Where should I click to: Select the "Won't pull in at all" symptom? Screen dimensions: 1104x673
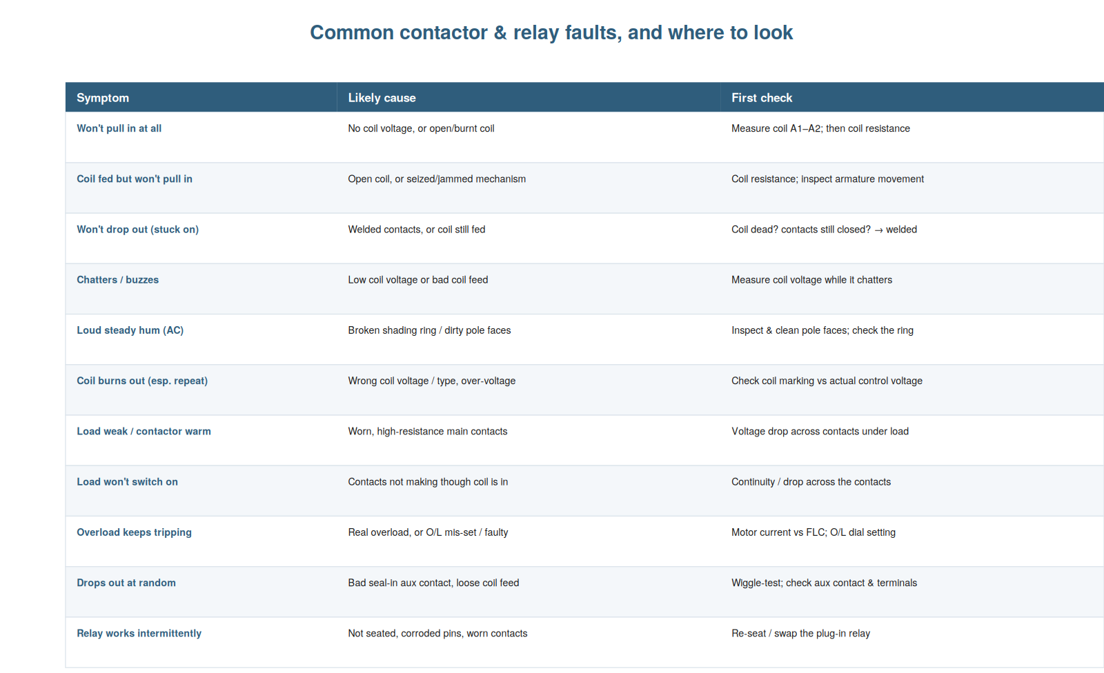[119, 128]
